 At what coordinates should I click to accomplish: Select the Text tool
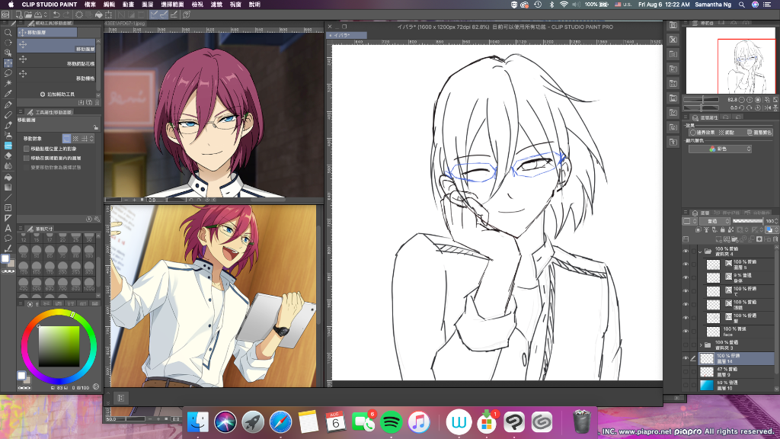8,228
